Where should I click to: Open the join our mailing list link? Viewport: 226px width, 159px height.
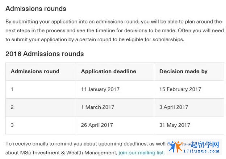tap(141, 152)
